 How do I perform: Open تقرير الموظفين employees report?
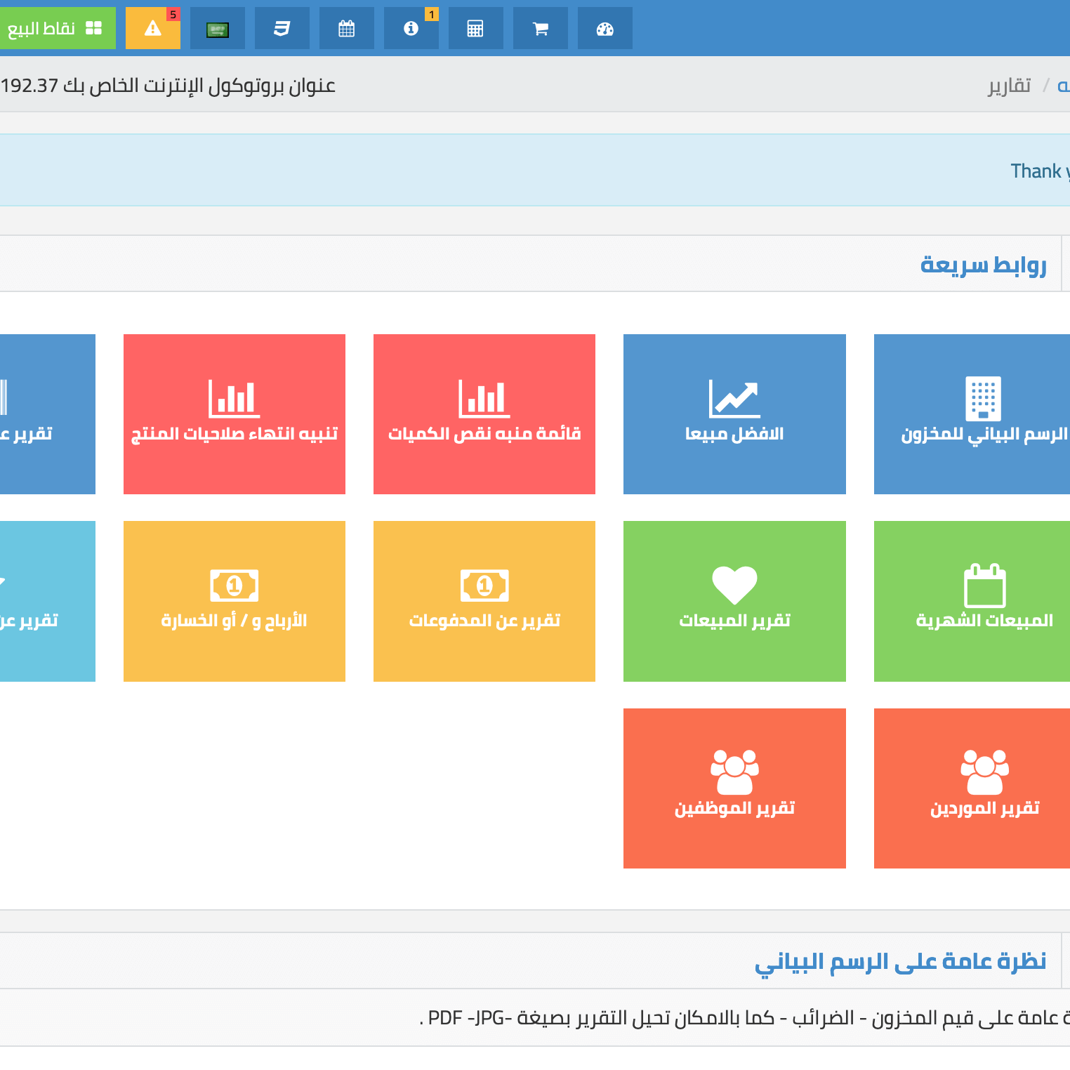[x=734, y=788]
